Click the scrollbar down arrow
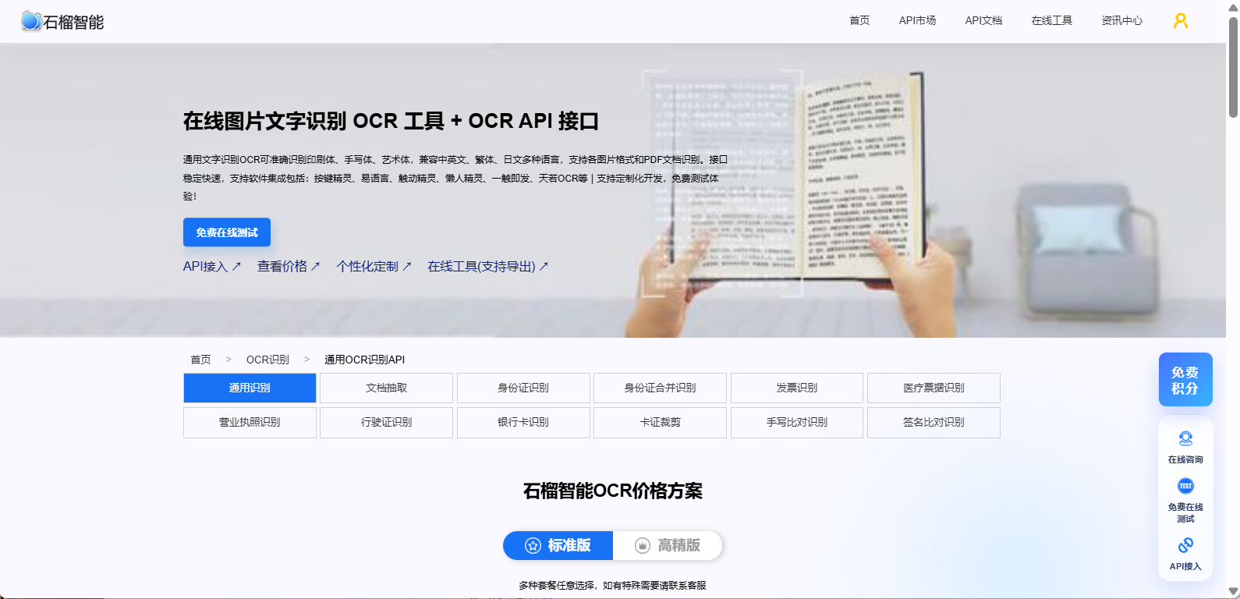 (1233, 591)
